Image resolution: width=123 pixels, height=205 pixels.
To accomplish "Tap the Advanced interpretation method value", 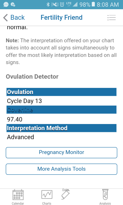I will (20, 137).
